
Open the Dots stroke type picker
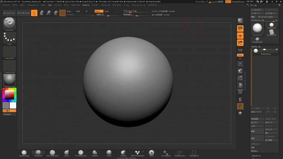coord(9,39)
